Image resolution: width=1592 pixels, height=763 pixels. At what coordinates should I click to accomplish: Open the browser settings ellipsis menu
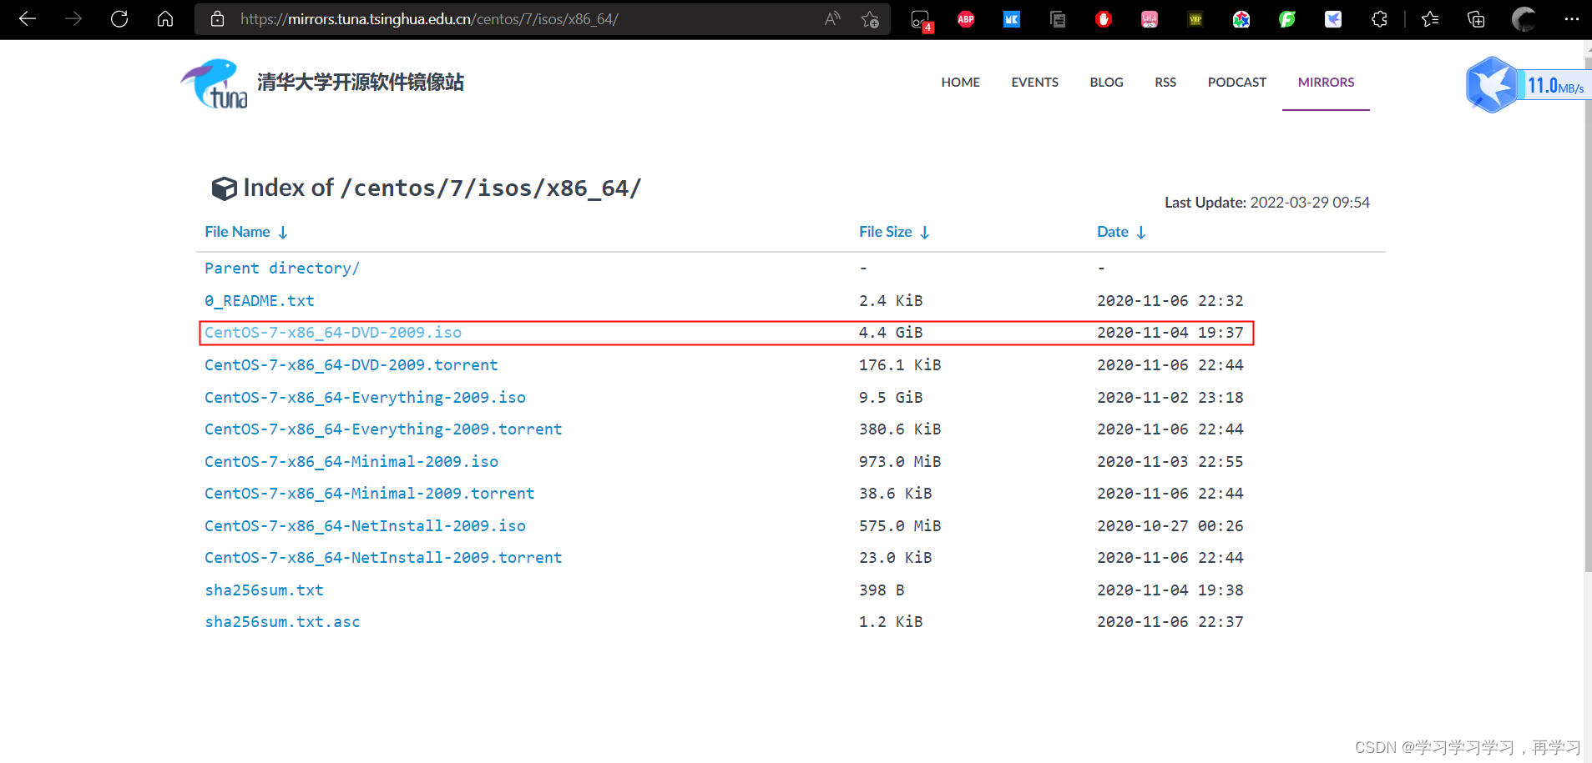[x=1571, y=19]
